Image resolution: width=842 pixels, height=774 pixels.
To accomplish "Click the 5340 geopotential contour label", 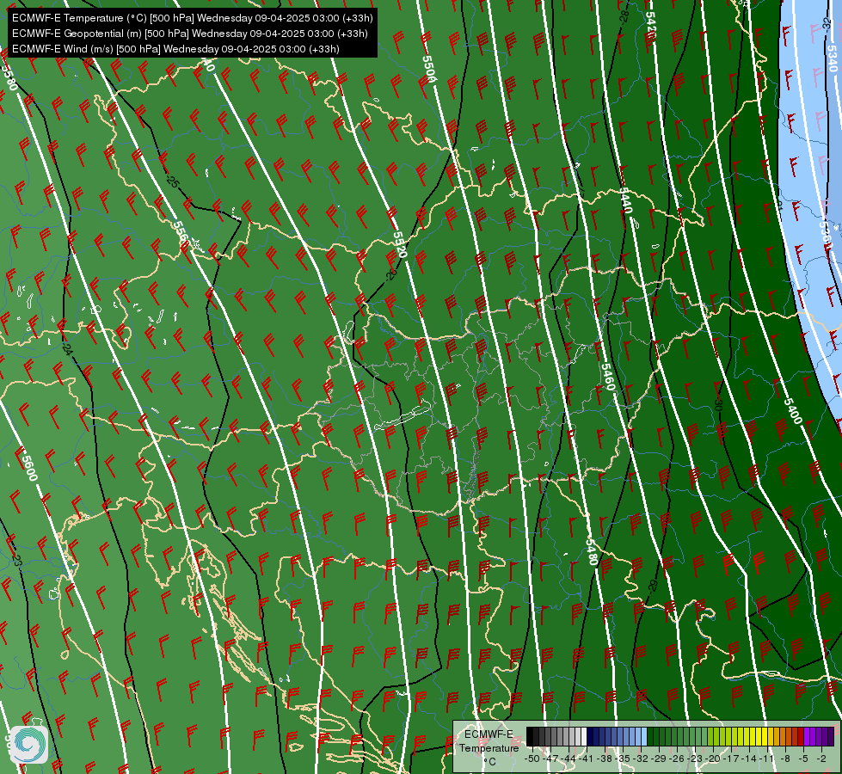I will [832, 58].
